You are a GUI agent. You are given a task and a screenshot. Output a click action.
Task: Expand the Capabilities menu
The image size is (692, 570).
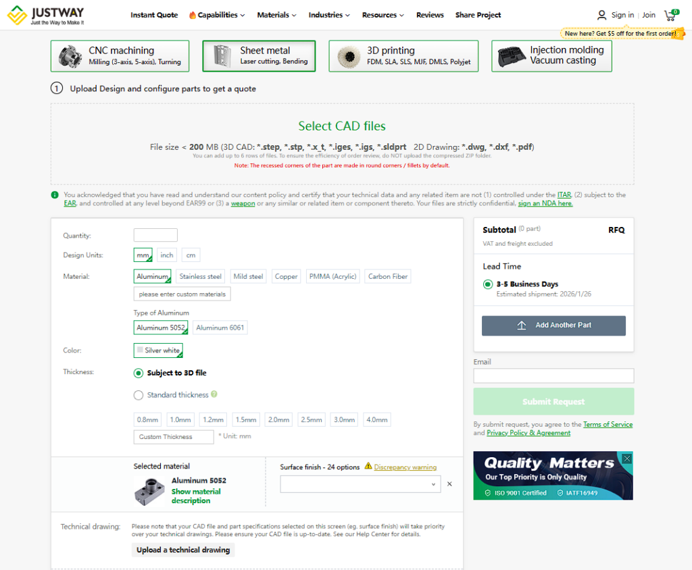(216, 15)
